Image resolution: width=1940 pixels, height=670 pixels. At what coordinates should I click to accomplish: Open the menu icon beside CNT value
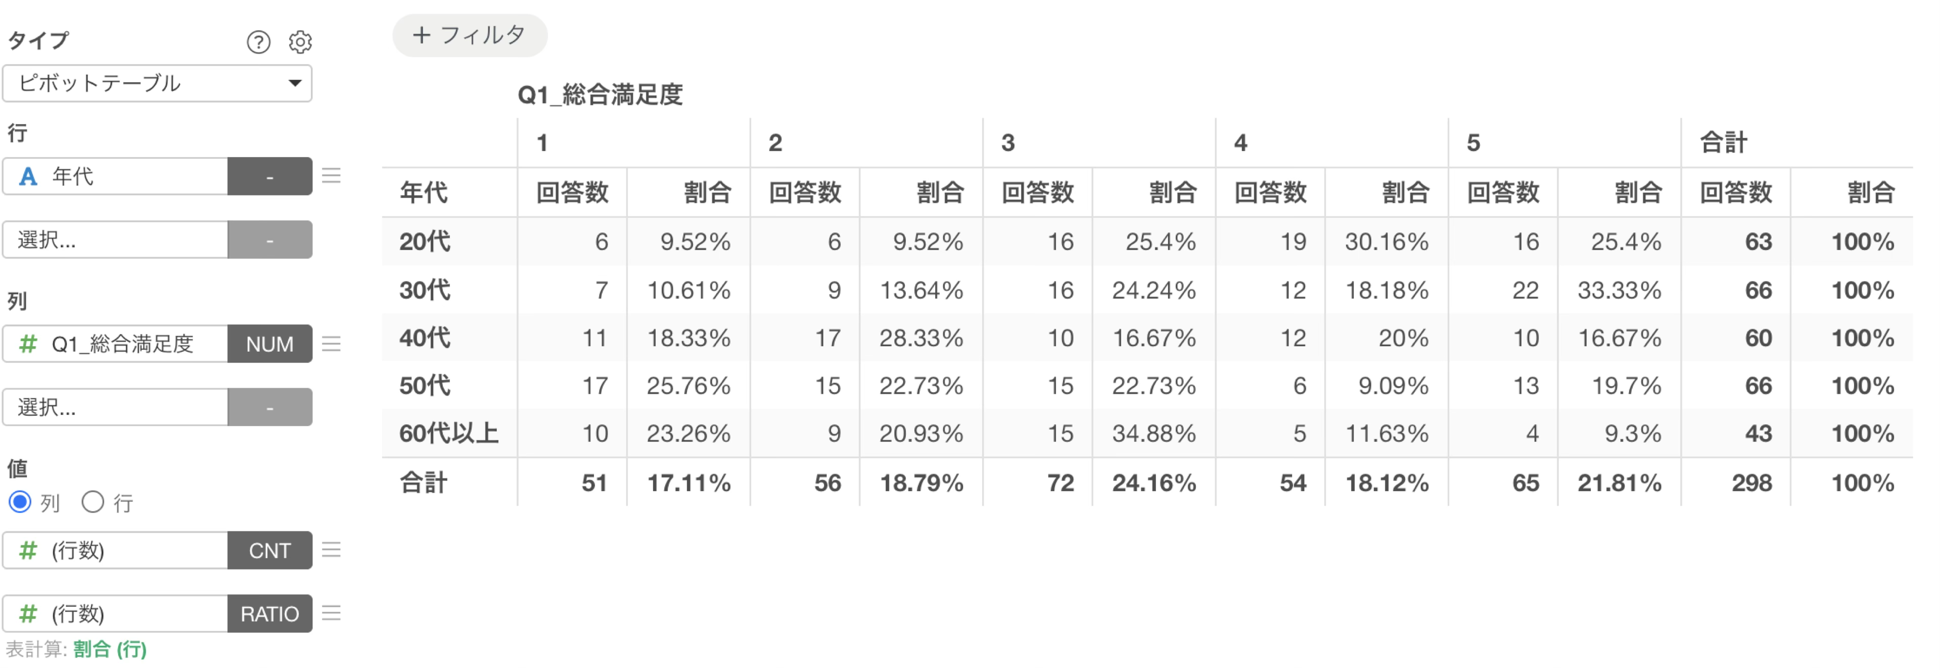[332, 550]
